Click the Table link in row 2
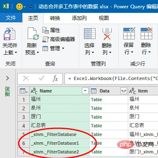 96,108
